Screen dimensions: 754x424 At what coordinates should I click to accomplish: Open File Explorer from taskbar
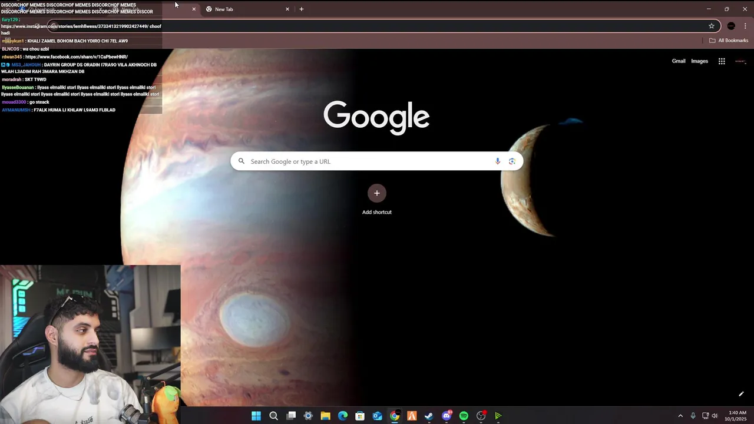325,416
